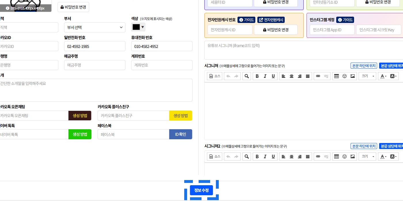Select 본문 하단에 위치 for first 시그니처

[364, 66]
